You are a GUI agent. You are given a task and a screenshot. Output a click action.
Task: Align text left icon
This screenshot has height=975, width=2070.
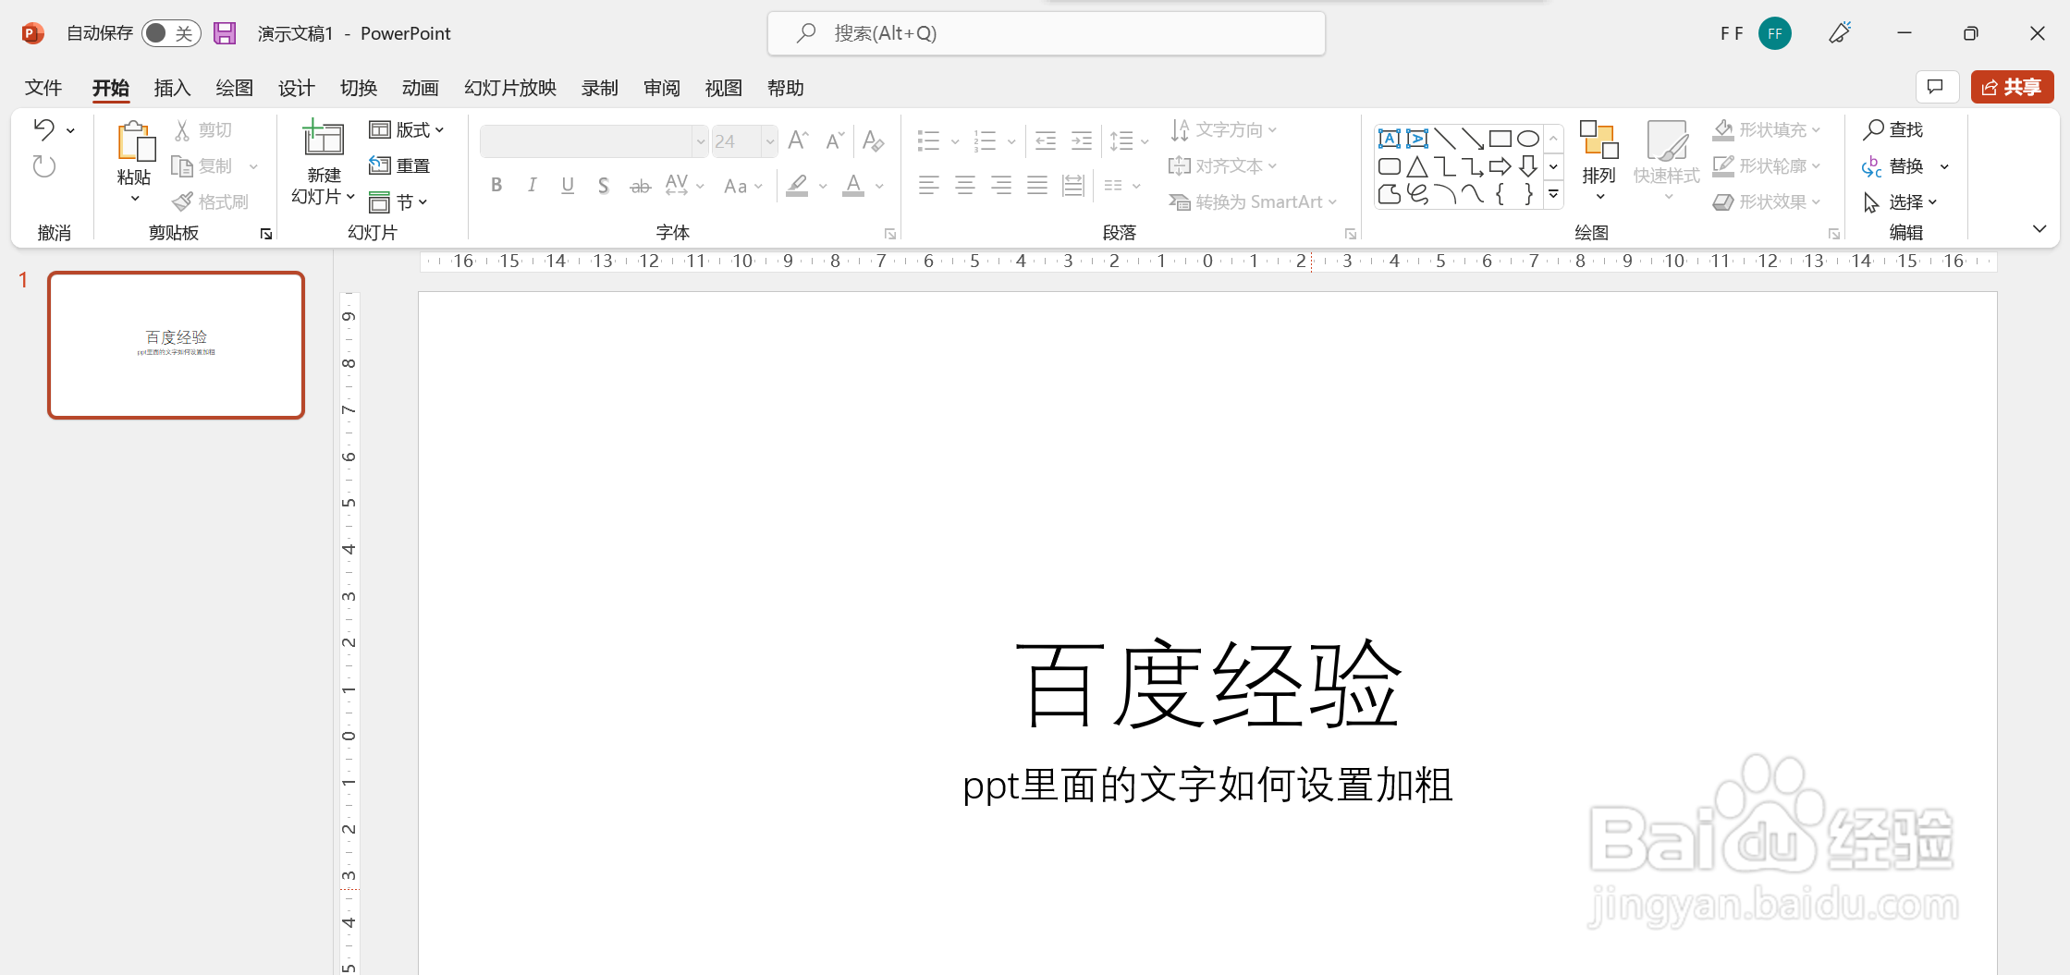pyautogui.click(x=928, y=186)
